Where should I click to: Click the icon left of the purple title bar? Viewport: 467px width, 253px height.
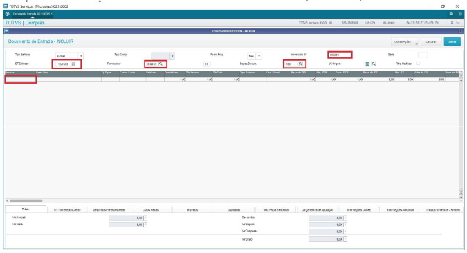[6, 31]
